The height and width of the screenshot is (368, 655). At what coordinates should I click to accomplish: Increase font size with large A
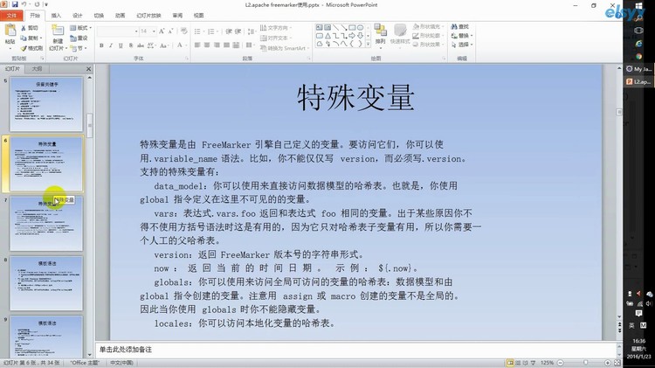tap(162, 31)
